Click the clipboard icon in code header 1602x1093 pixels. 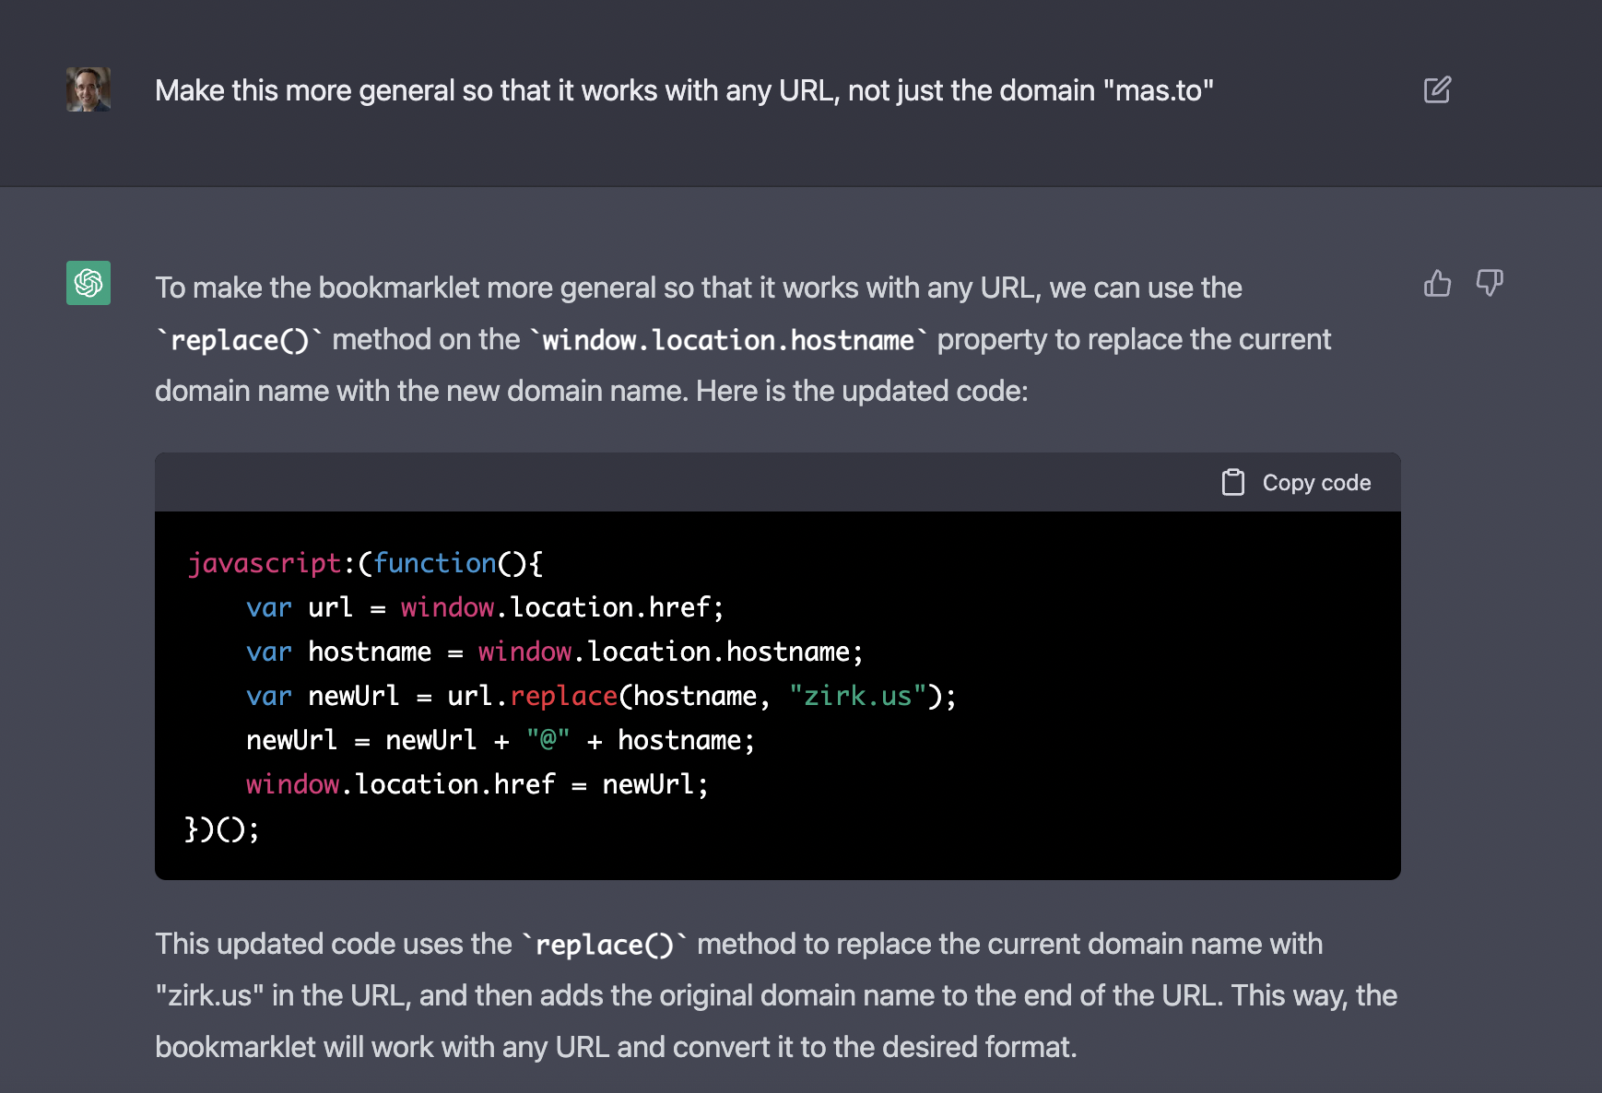pos(1232,482)
